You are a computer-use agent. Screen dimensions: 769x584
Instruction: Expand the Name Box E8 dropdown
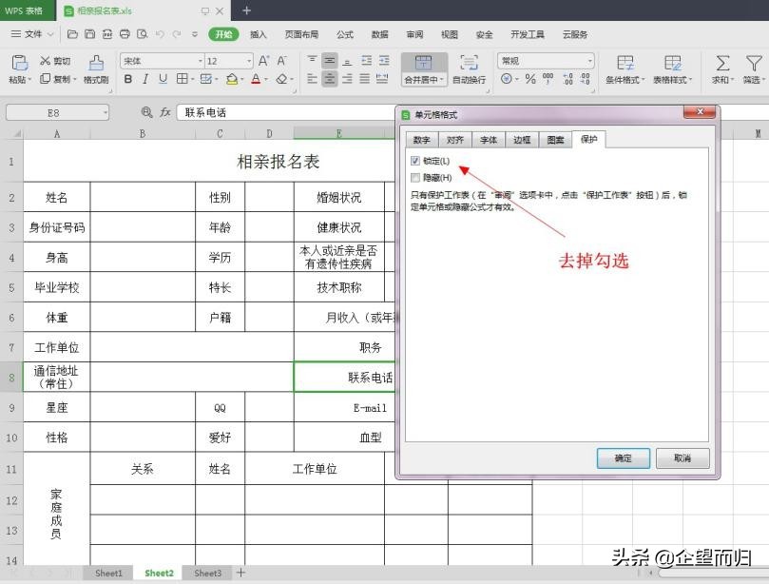105,112
